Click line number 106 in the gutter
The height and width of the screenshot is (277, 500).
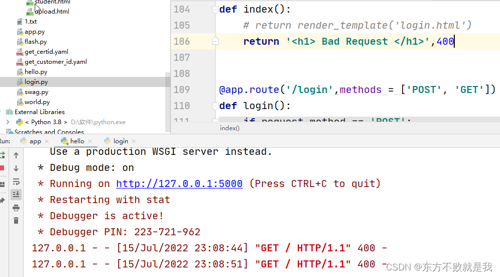(x=182, y=42)
